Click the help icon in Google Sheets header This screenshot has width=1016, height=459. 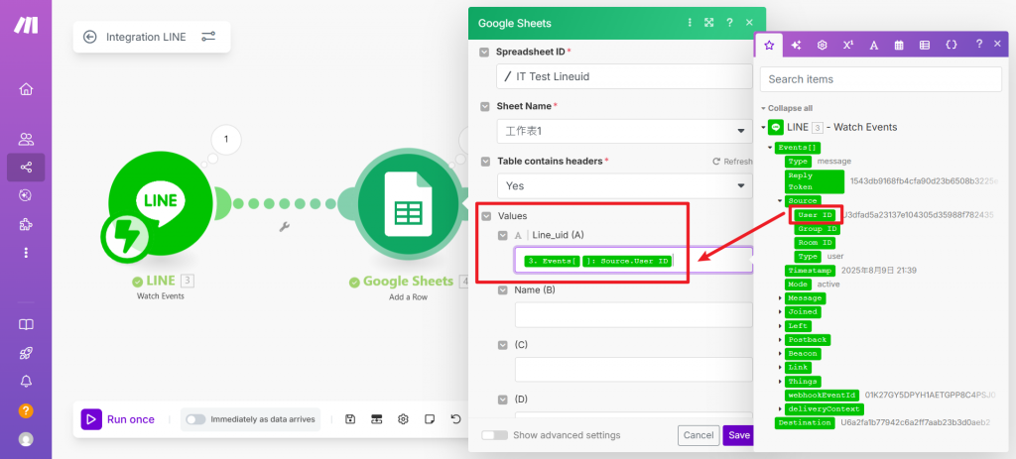point(729,23)
